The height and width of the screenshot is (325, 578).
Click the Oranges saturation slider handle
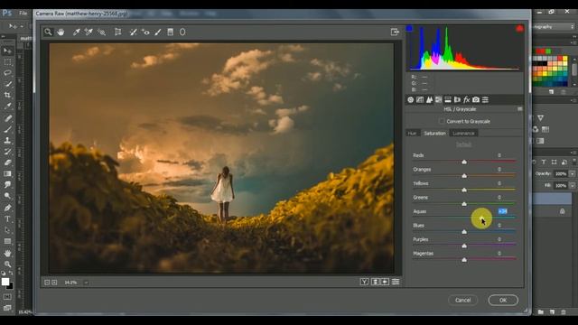point(464,176)
